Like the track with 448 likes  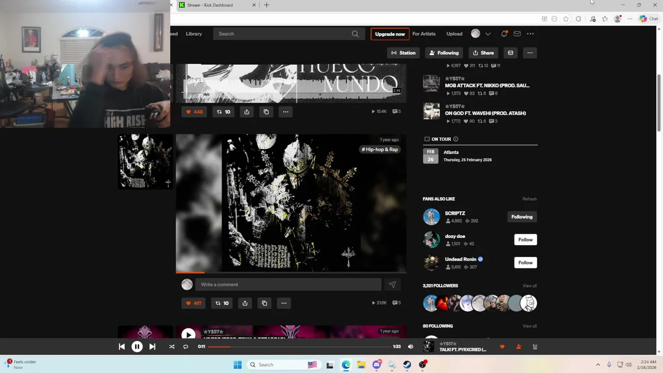(x=194, y=112)
